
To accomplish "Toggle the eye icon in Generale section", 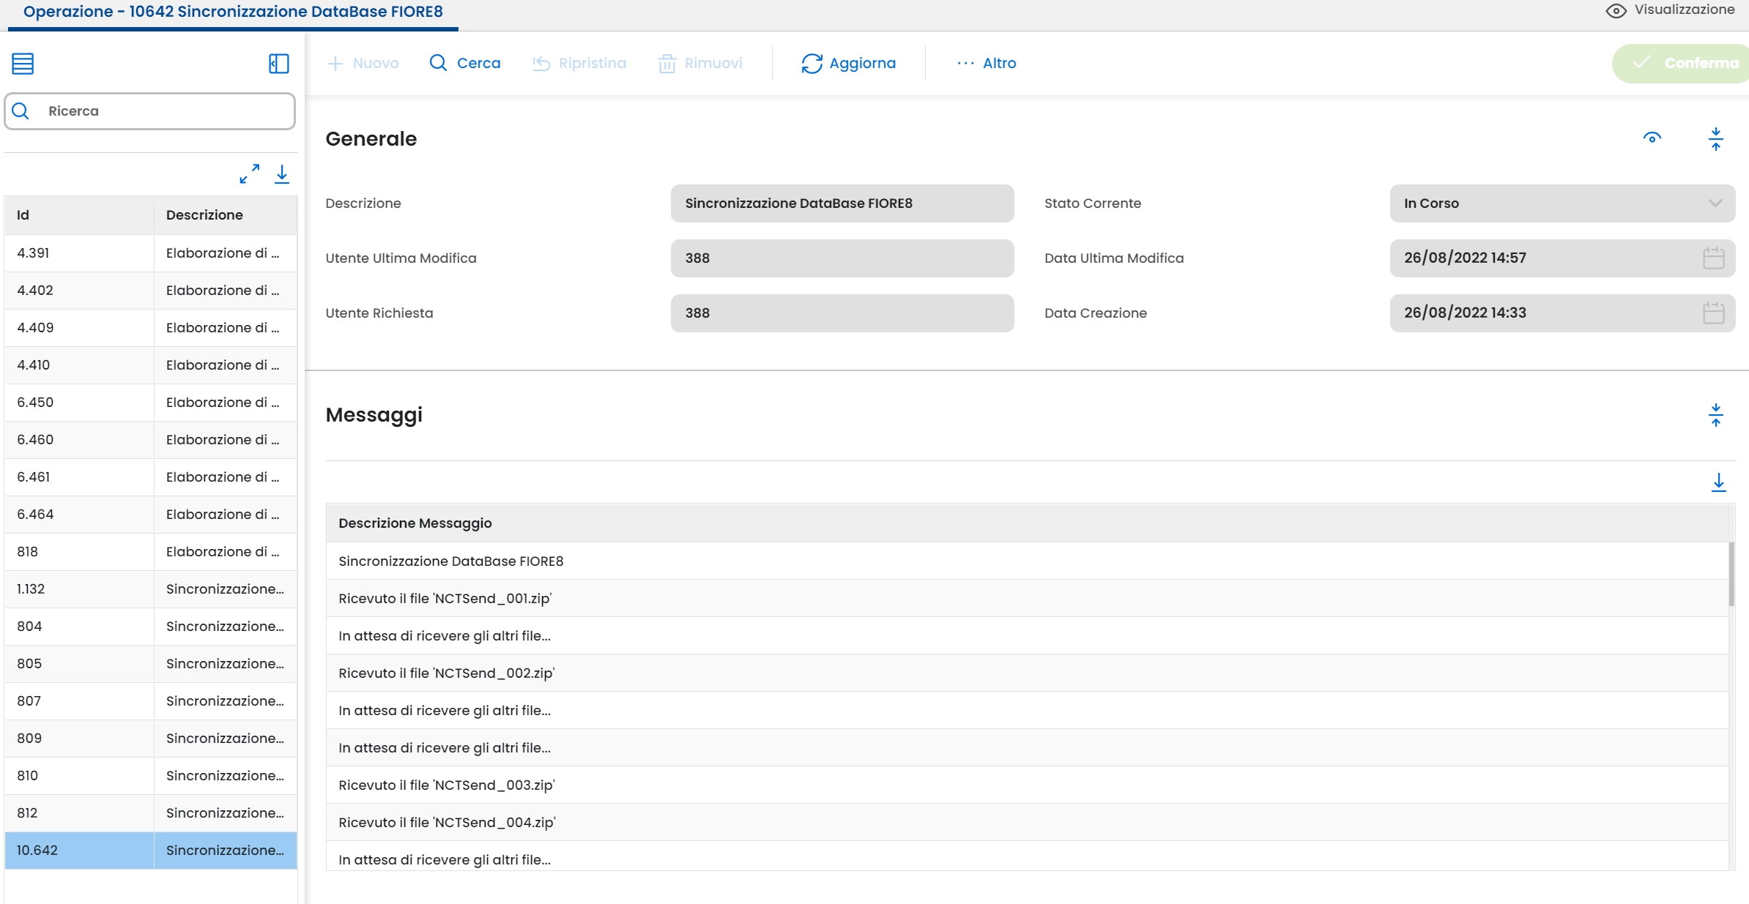I will point(1652,138).
